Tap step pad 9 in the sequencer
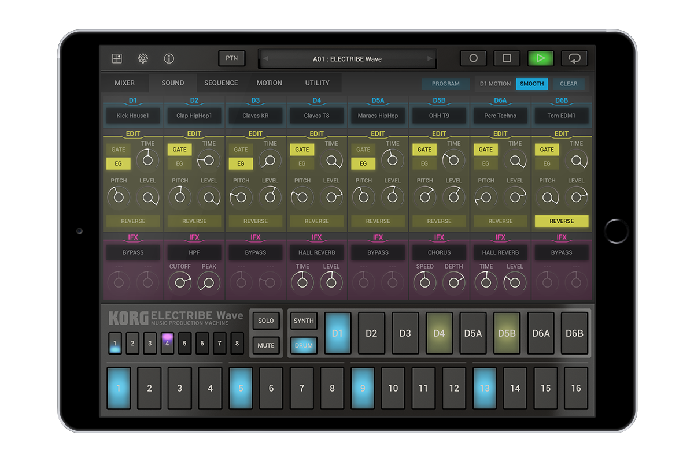This screenshot has height=462, width=694. pos(362,388)
